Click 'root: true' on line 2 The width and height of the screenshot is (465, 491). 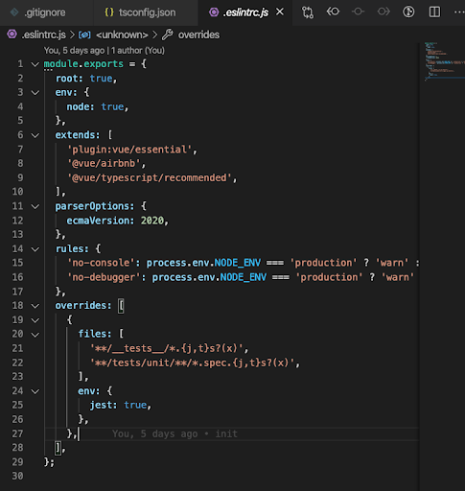(84, 79)
